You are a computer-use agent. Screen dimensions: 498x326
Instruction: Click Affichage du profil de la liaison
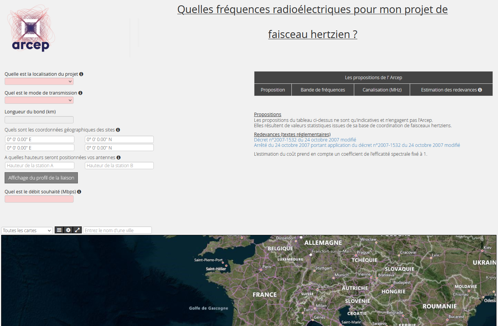click(41, 178)
